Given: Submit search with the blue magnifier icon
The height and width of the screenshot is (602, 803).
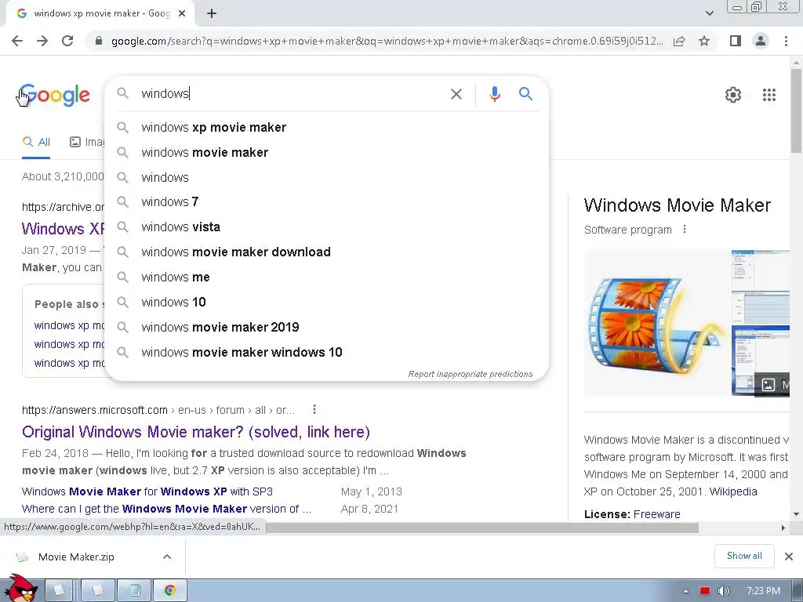Looking at the screenshot, I should pyautogui.click(x=525, y=94).
